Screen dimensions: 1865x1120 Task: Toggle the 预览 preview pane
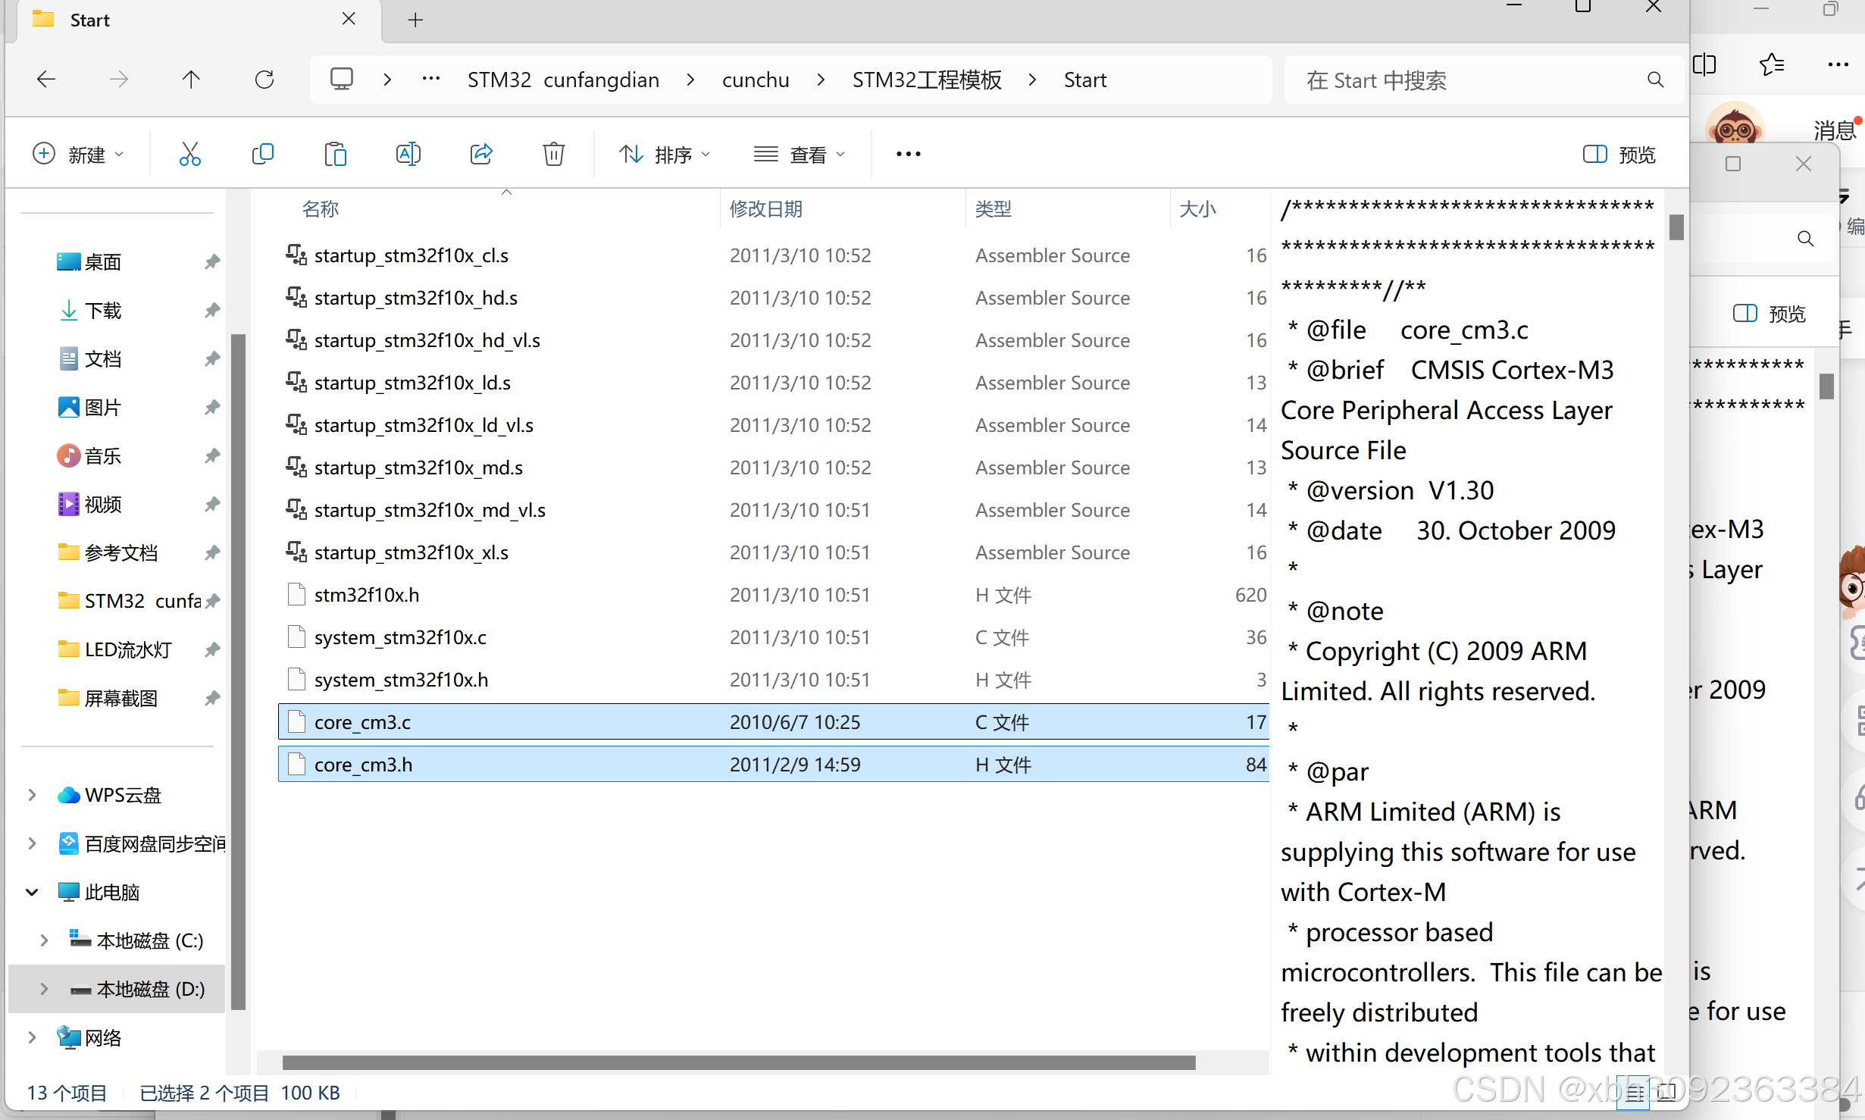pos(1619,155)
